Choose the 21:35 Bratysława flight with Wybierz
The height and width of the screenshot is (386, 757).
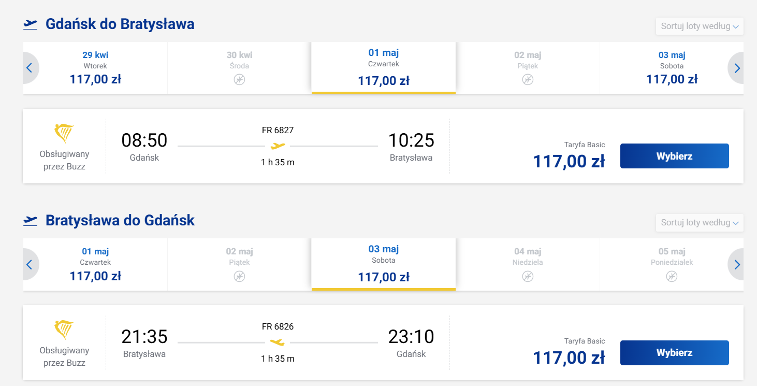(675, 353)
